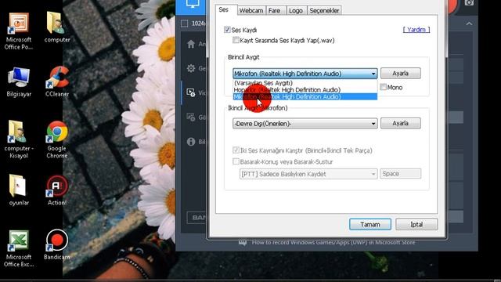Viewport: 501px width, 282px height.
Task: Launch Action! recorder shortcut
Action: click(x=57, y=190)
